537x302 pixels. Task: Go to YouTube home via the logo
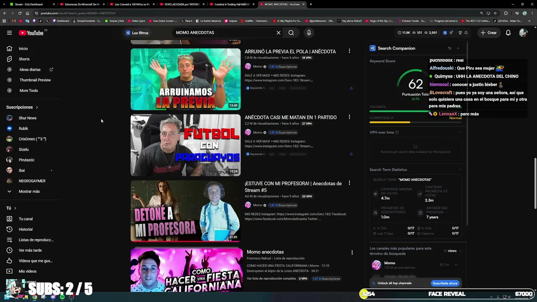[31, 33]
